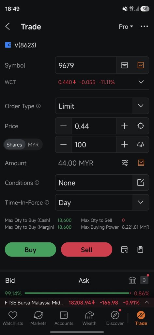Switch to the Markets tab
The height and width of the screenshot is (335, 154).
(x=38, y=318)
